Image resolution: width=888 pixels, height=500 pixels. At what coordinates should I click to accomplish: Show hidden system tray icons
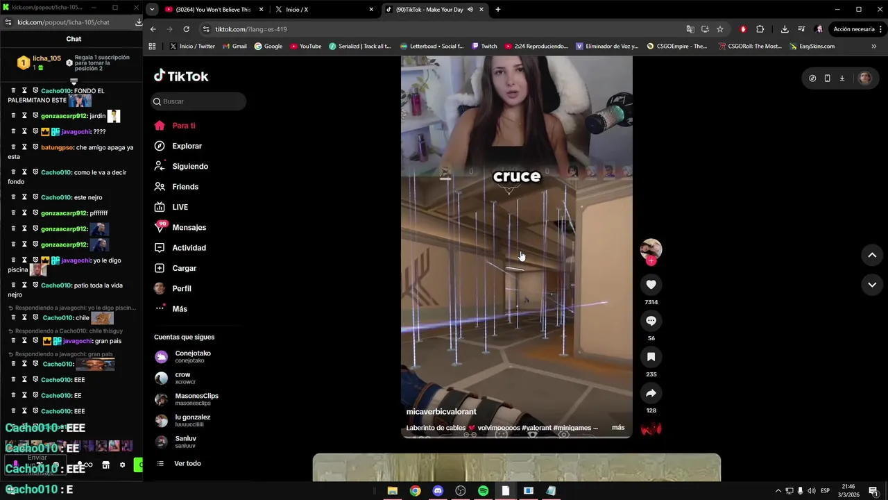(x=778, y=491)
